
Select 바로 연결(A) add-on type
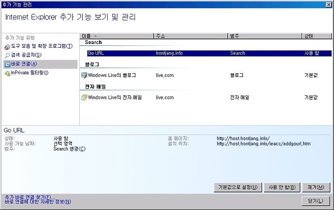tap(40, 64)
